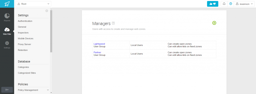Open the iswanson user menu
This screenshot has width=256, height=94.
pyautogui.click(x=244, y=4)
